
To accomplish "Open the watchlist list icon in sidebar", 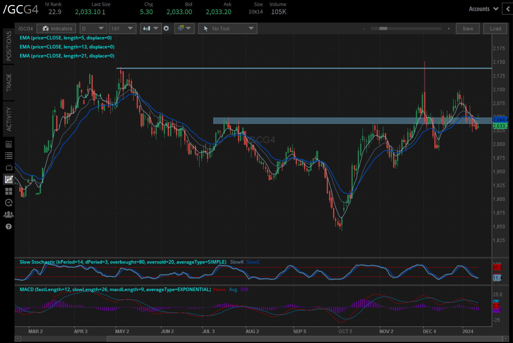I will coord(9,155).
